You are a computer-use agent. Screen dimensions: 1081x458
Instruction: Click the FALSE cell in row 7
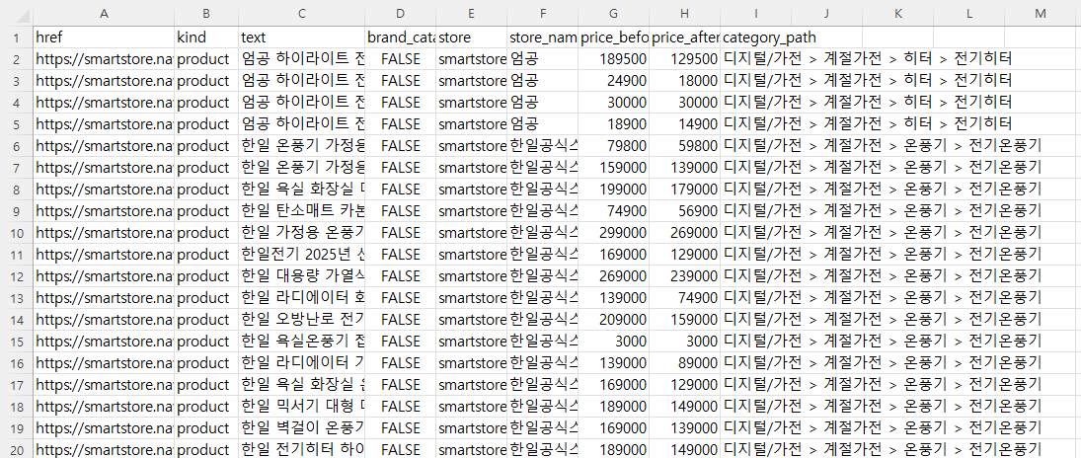(x=401, y=168)
